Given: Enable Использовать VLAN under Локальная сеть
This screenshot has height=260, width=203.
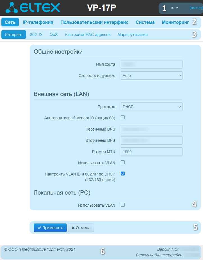Looking at the screenshot, I should [x=123, y=205].
